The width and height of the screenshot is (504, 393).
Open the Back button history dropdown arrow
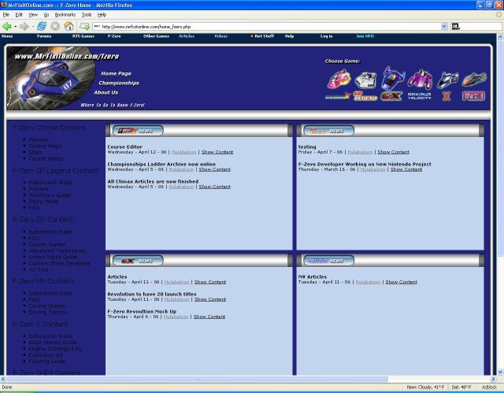(x=15, y=26)
